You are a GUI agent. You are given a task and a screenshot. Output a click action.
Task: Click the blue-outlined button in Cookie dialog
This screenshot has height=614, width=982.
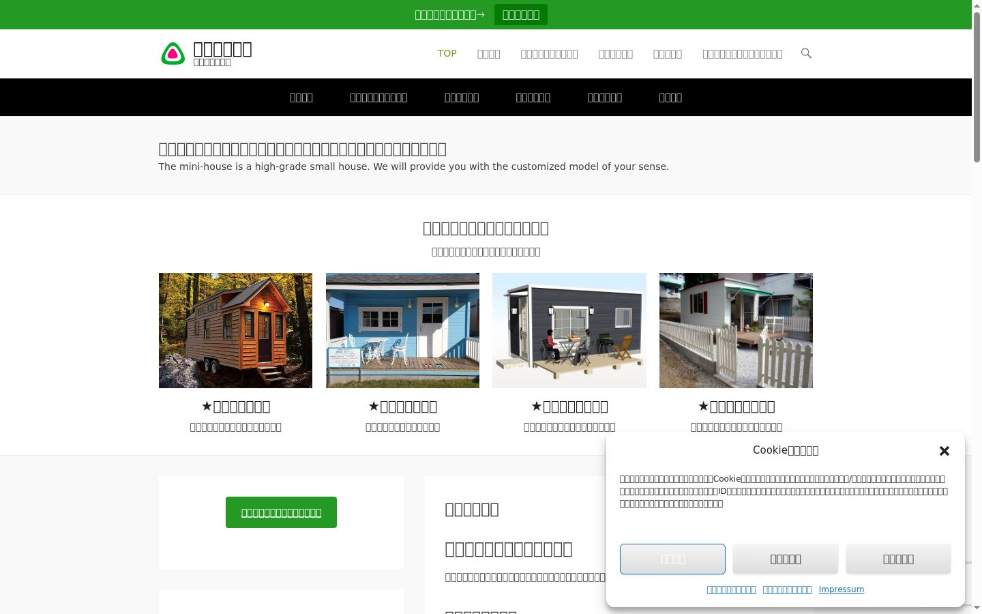672,559
